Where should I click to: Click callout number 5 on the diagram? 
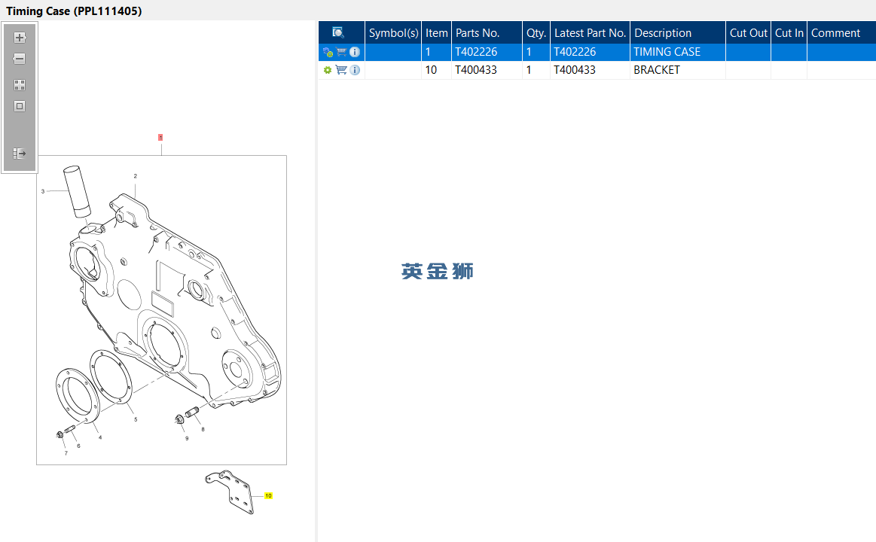point(136,420)
